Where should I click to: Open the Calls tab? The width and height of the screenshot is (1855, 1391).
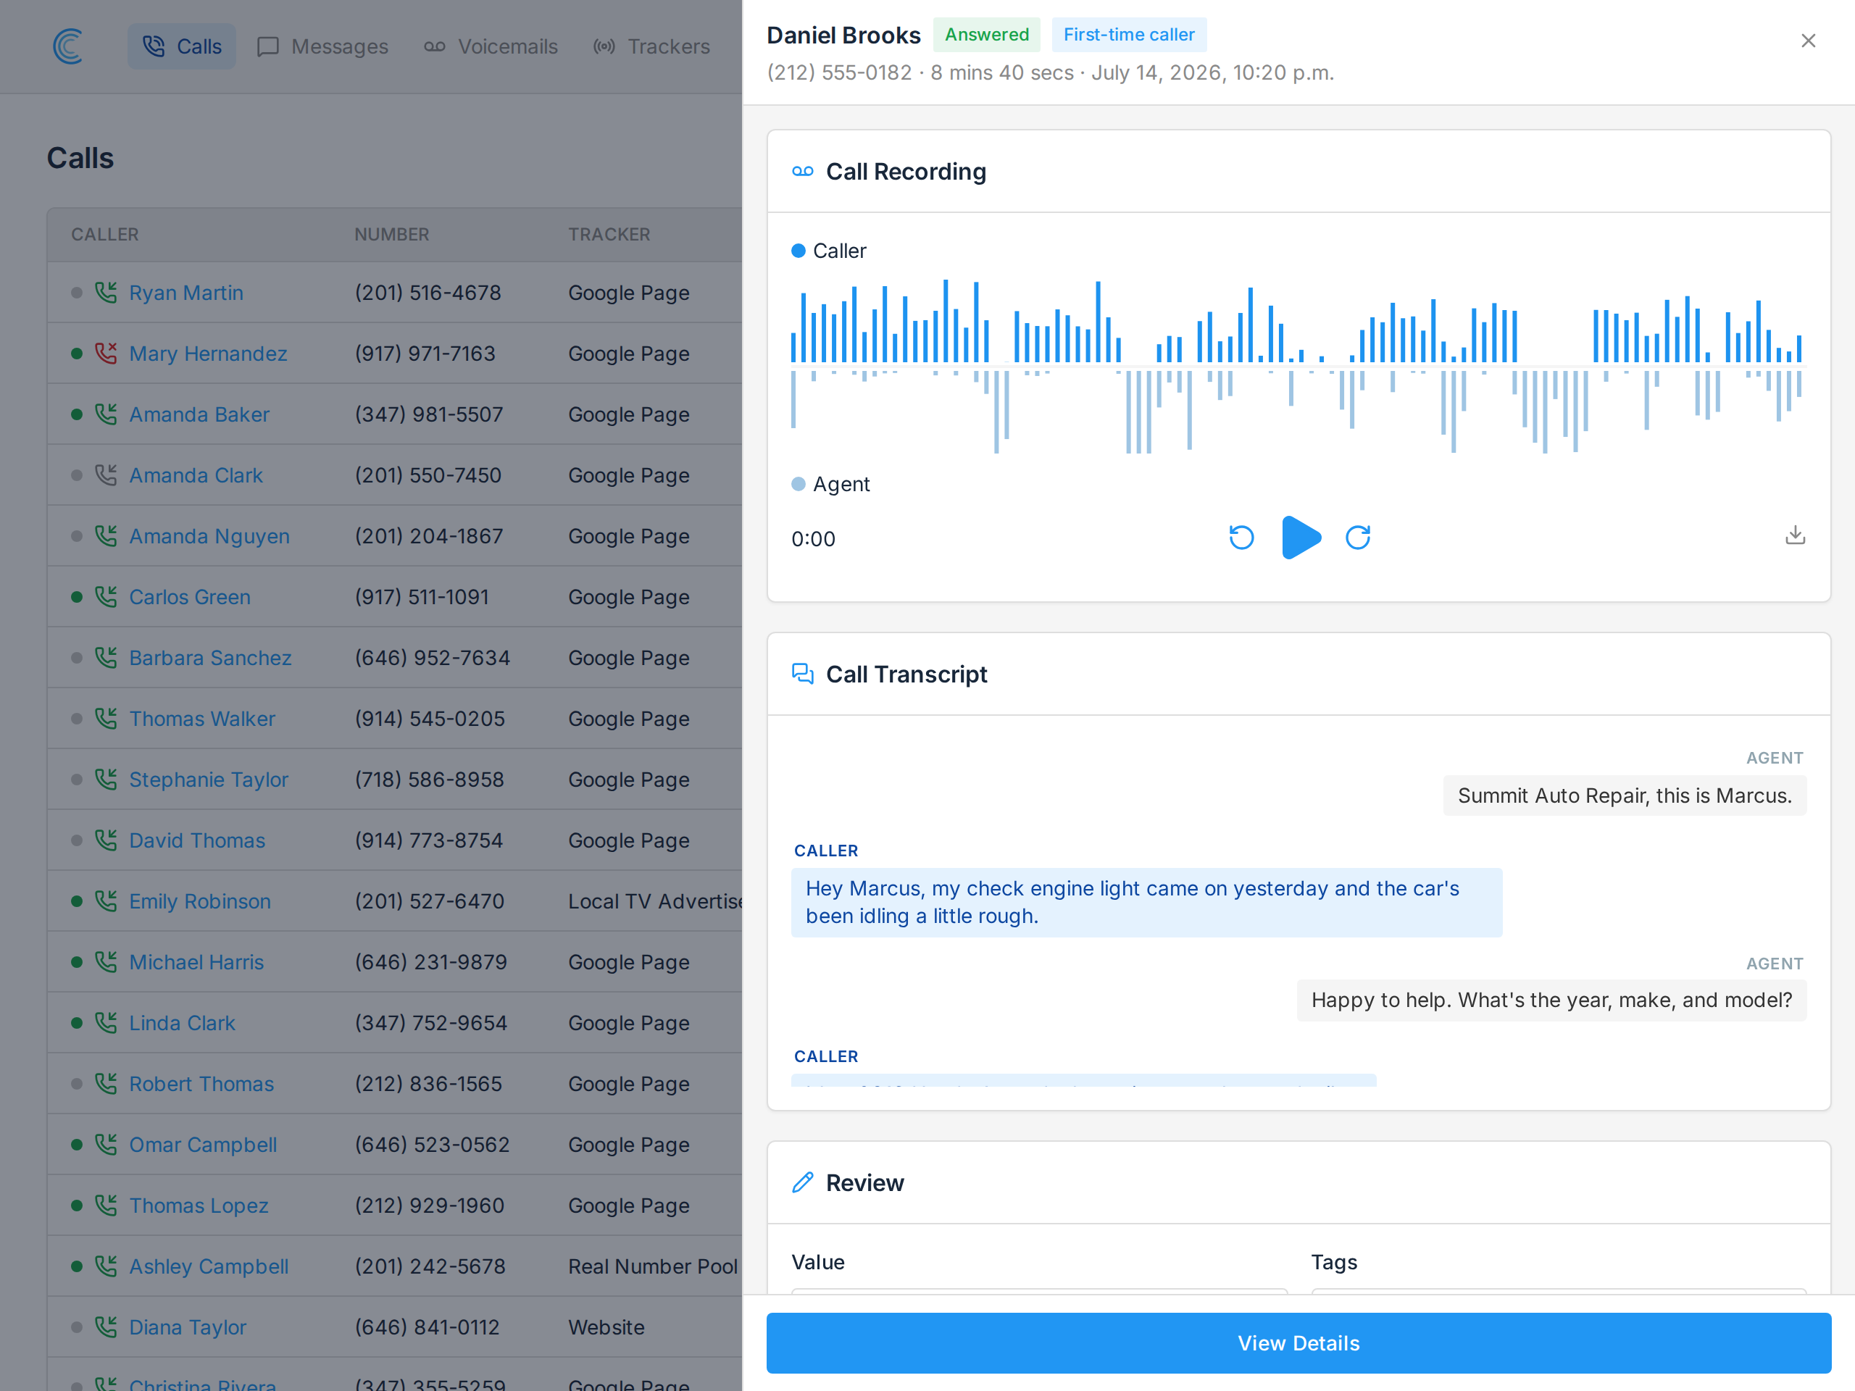[x=181, y=46]
